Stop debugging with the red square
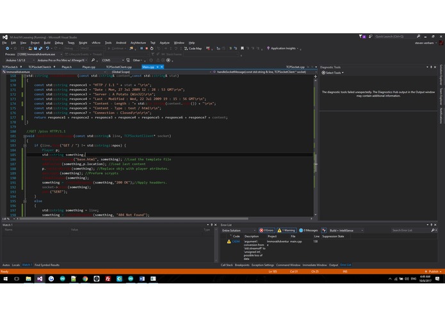The height and width of the screenshot is (316, 445). click(x=147, y=49)
